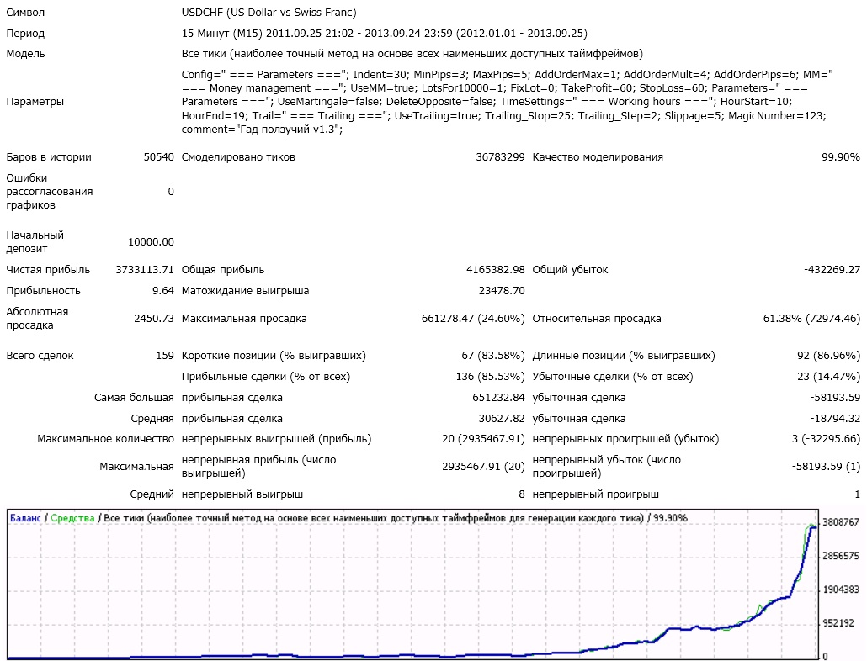Click the Чистая прибыль label
867x661 pixels.
48,269
